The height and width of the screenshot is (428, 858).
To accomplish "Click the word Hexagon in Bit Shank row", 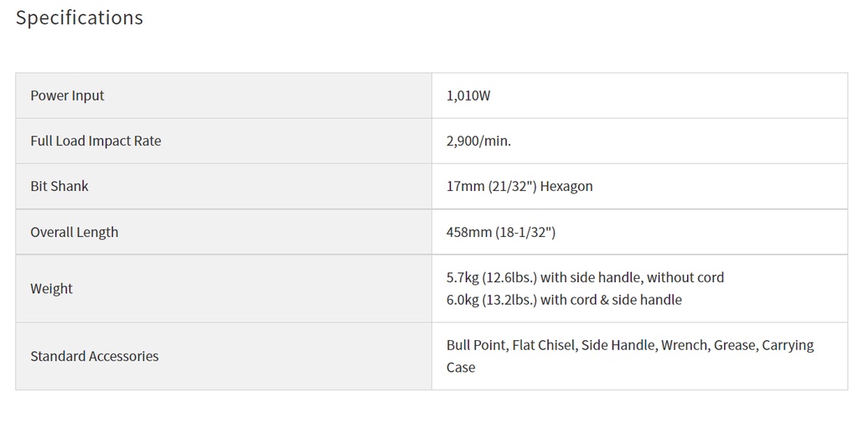I will pos(568,187).
